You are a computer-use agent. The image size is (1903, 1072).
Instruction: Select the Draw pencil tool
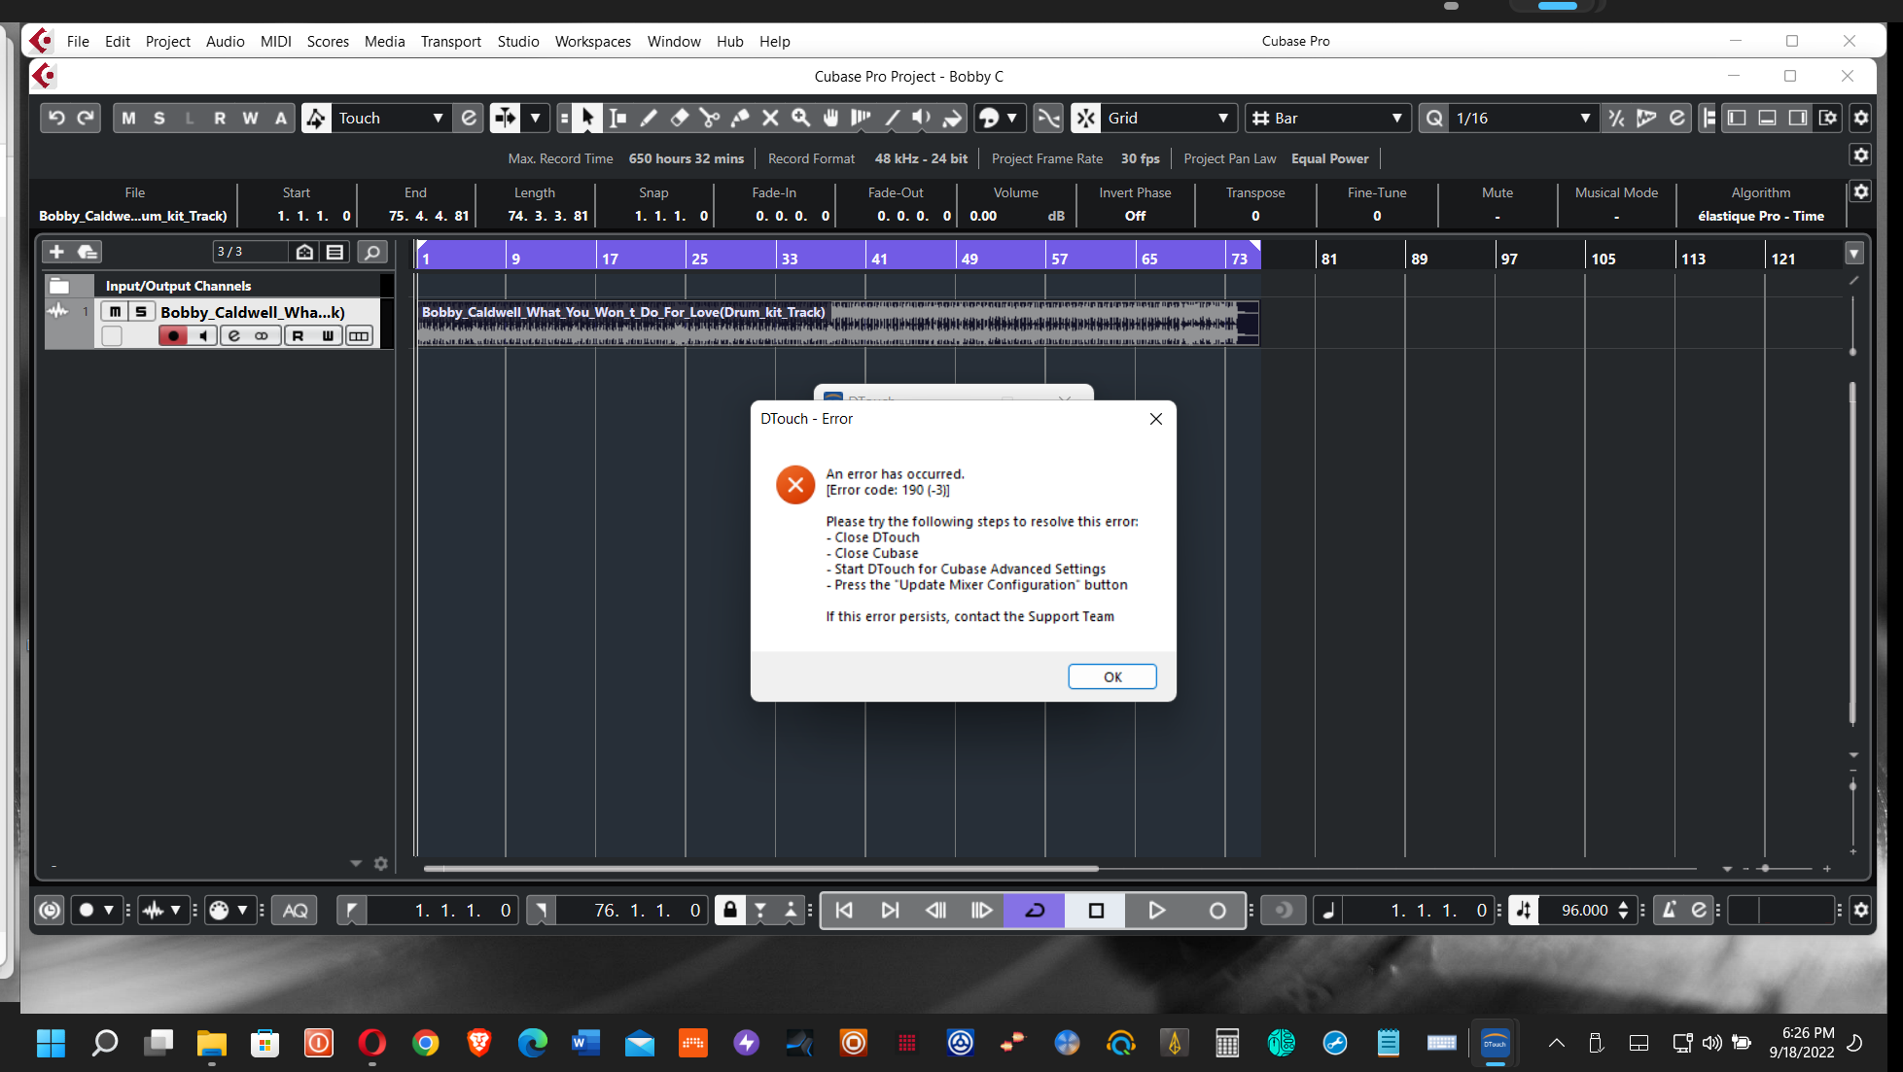point(649,118)
